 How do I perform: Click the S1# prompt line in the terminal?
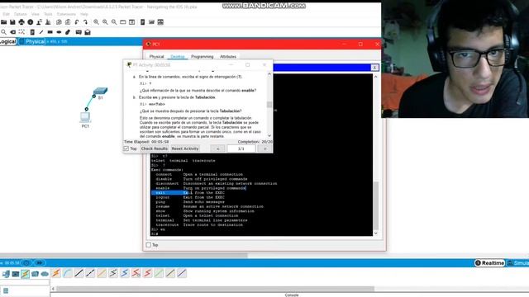pos(155,233)
